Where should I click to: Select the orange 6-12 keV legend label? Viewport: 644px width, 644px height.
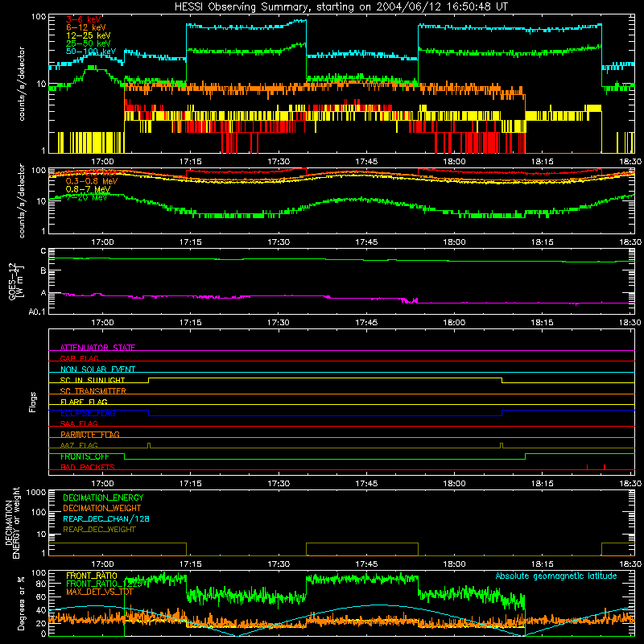pyautogui.click(x=86, y=27)
